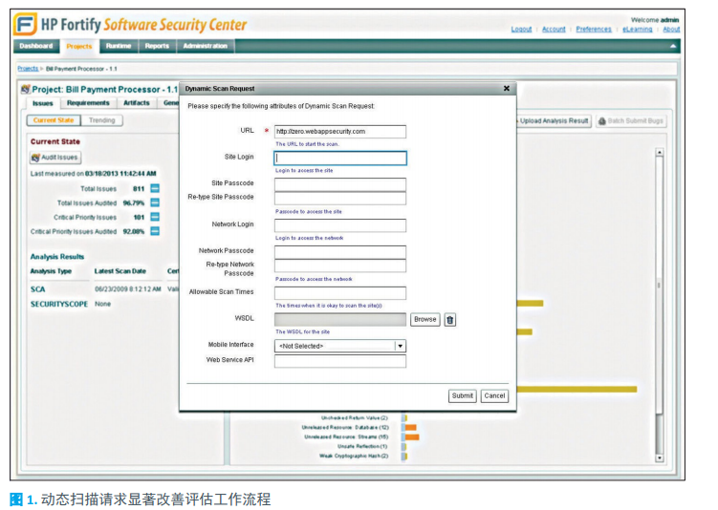Click the Unreleased Resource: Streams bar
718x510 pixels.
pyautogui.click(x=412, y=436)
